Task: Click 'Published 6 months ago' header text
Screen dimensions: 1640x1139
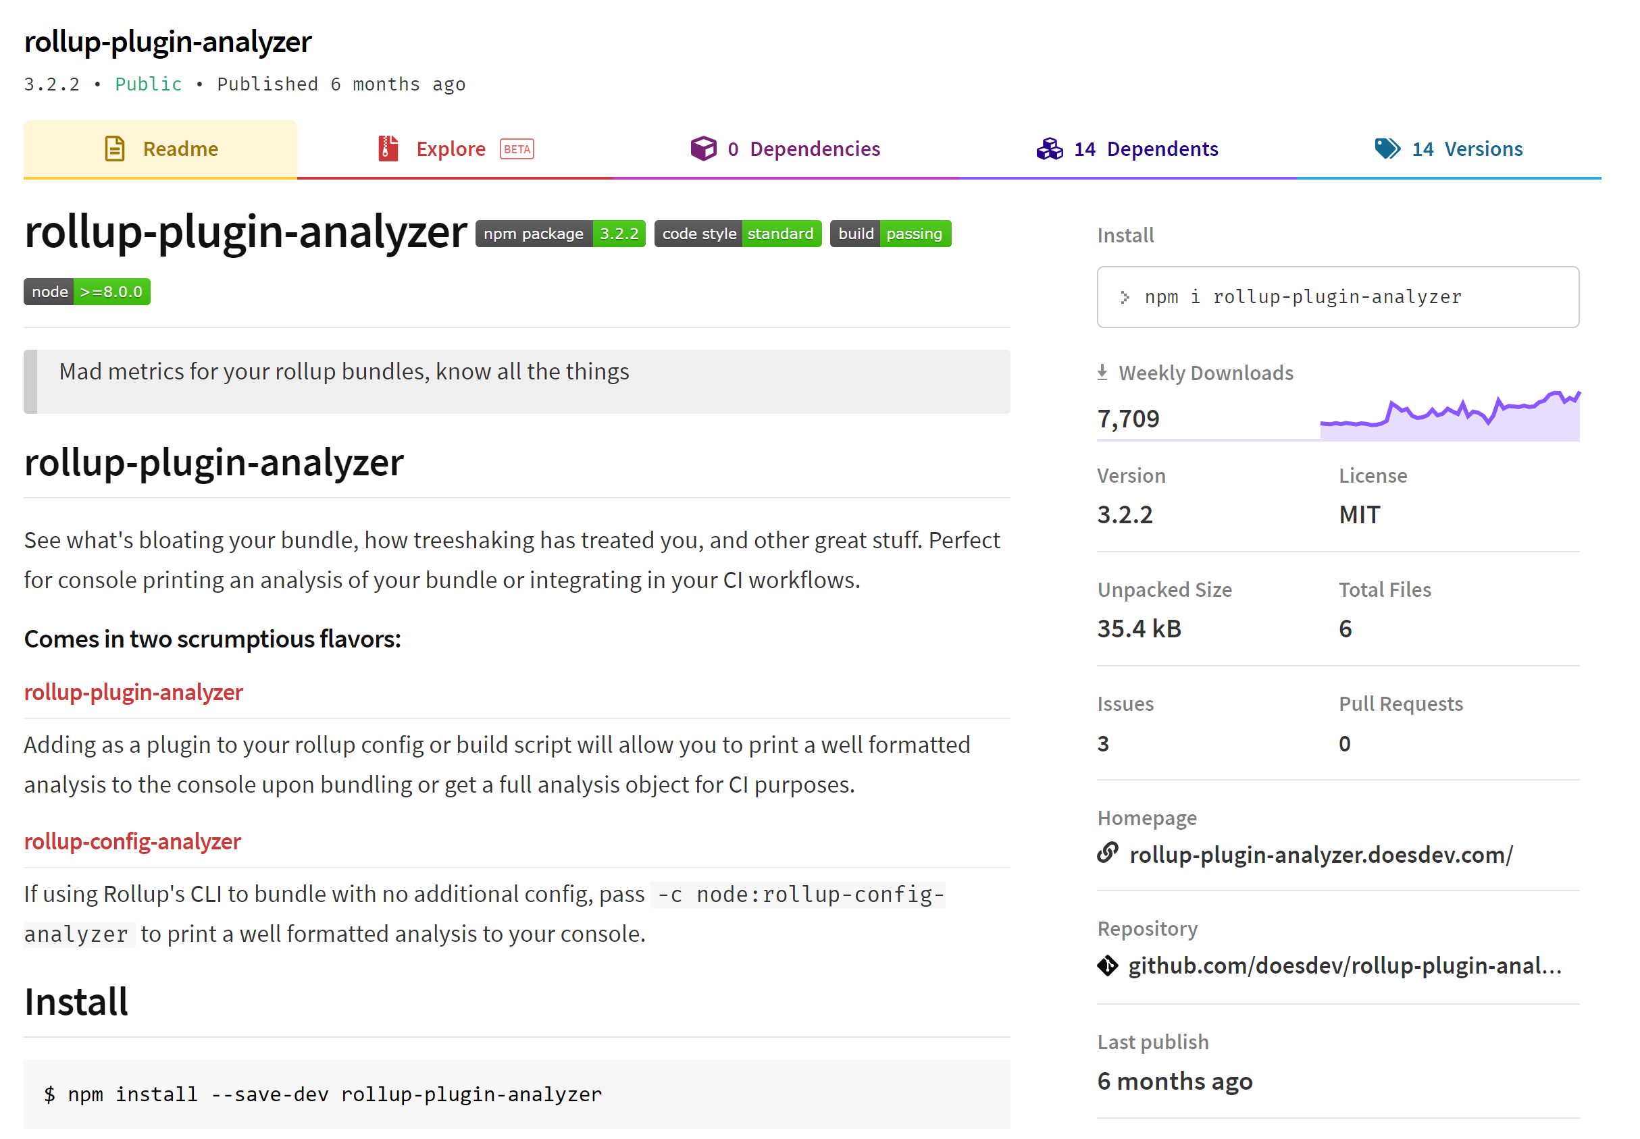Action: [x=341, y=84]
